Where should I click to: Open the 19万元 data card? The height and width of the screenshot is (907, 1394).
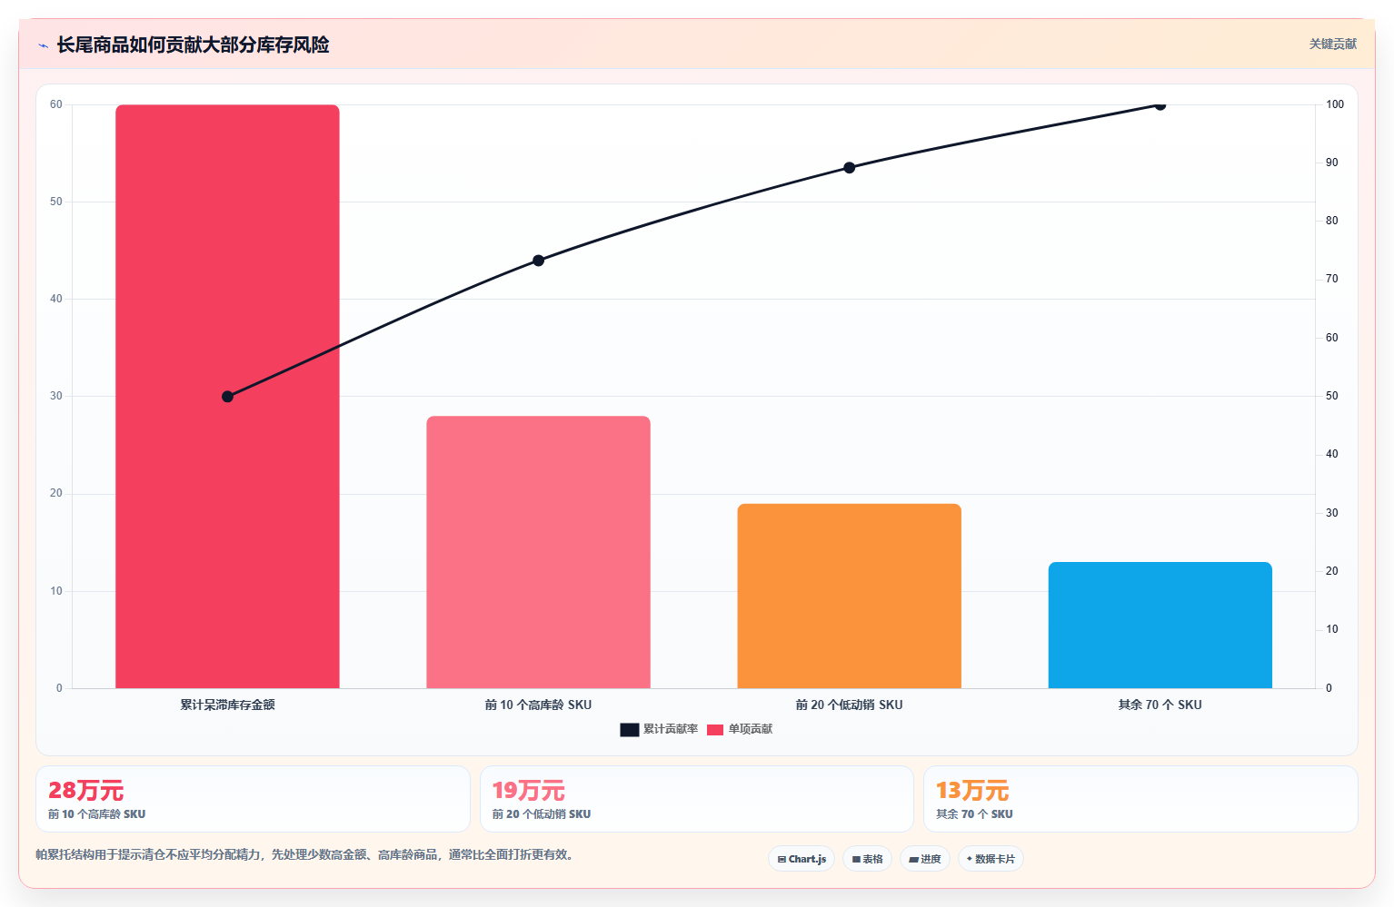tap(696, 799)
